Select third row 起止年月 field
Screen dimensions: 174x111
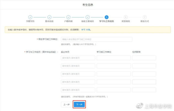point(78,74)
